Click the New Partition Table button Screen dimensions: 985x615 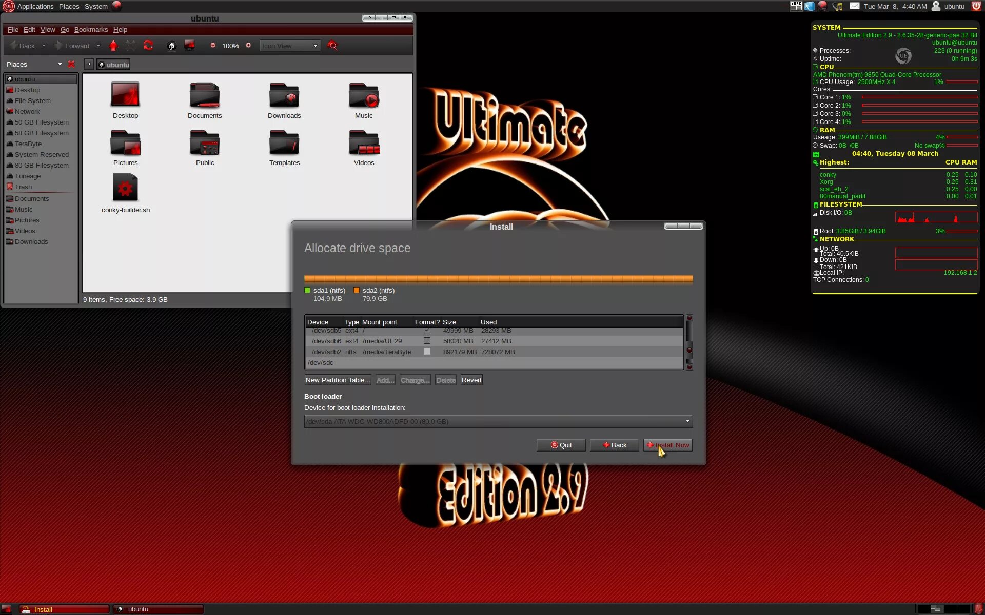click(x=338, y=380)
